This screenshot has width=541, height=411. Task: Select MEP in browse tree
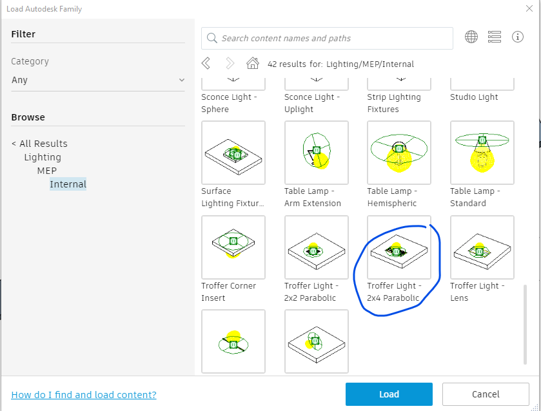pos(47,171)
